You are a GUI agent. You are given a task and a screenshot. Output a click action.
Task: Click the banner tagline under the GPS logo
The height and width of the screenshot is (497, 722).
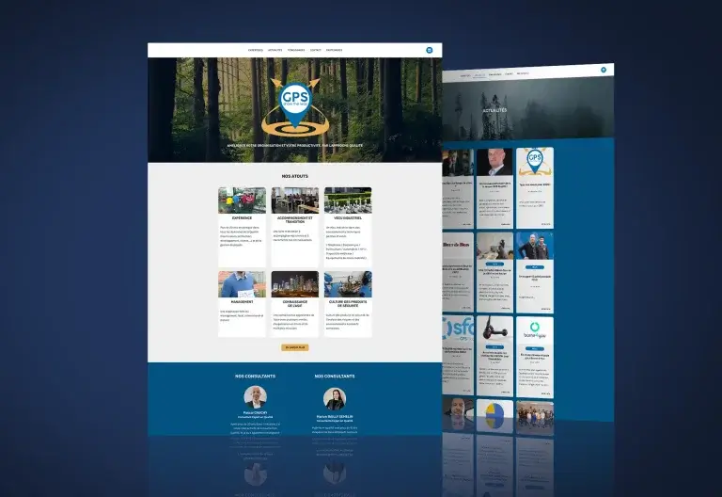pyautogui.click(x=294, y=145)
